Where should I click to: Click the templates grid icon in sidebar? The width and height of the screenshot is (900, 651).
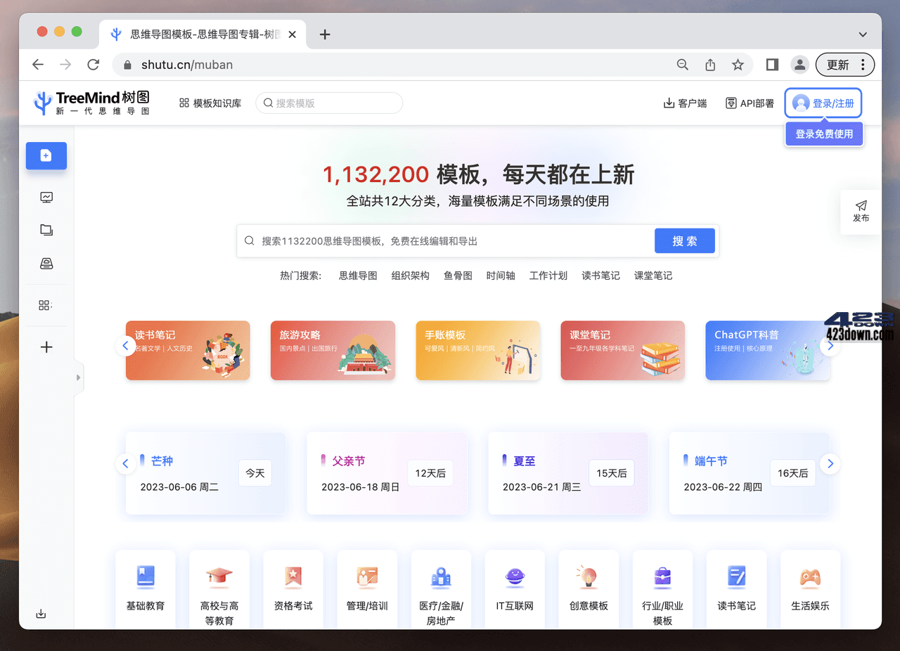coord(46,304)
